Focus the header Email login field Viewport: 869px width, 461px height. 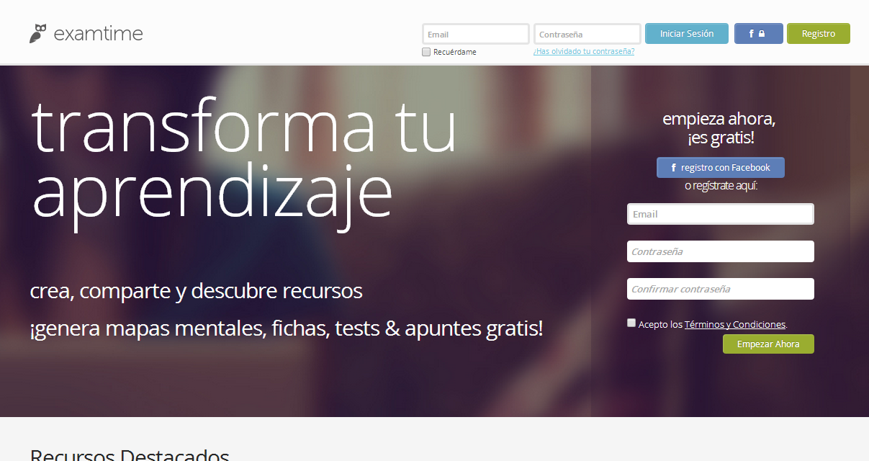point(475,35)
